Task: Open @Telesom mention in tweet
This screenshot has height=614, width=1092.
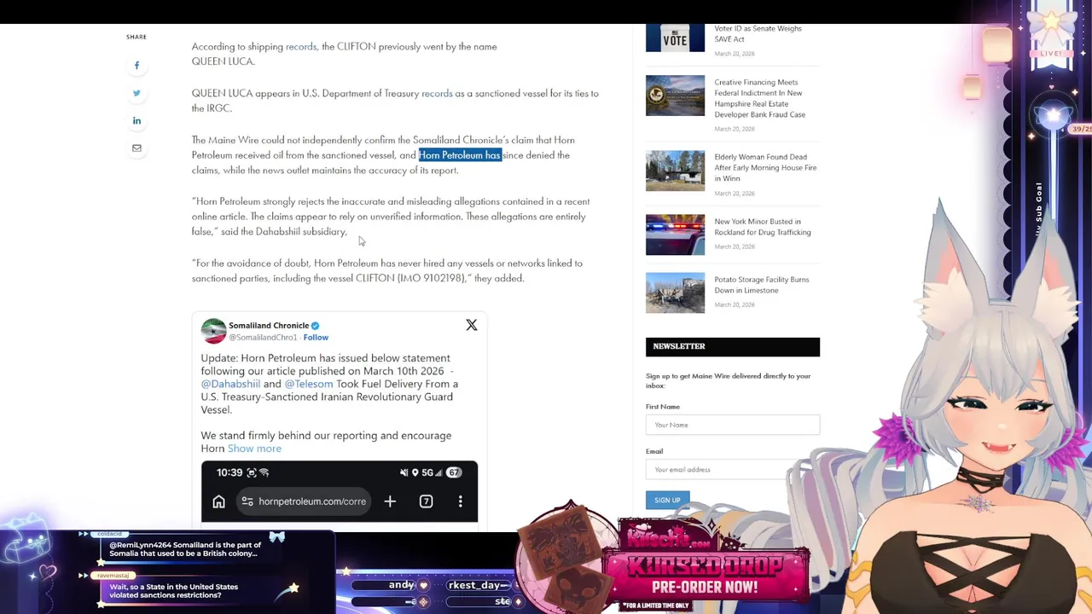Action: point(309,384)
